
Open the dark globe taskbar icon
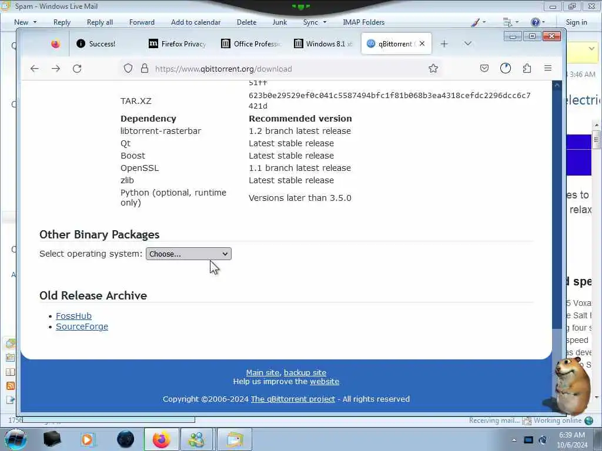(x=126, y=439)
